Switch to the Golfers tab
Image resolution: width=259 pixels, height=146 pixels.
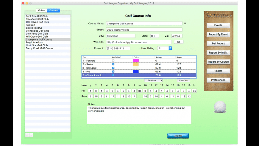[x=42, y=10]
